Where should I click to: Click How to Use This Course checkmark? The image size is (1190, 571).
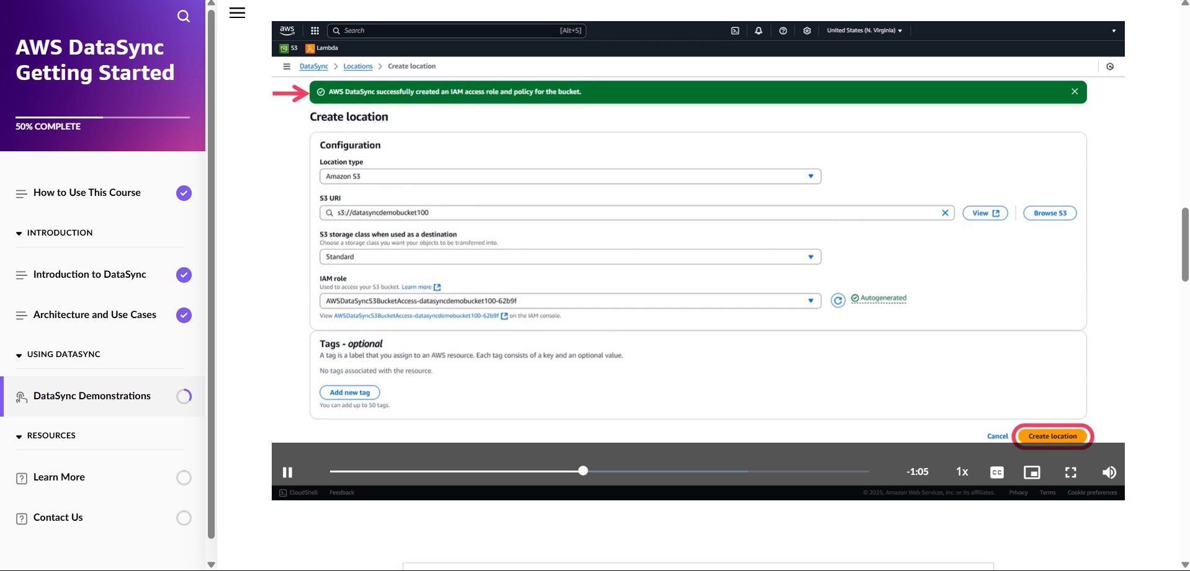[184, 193]
